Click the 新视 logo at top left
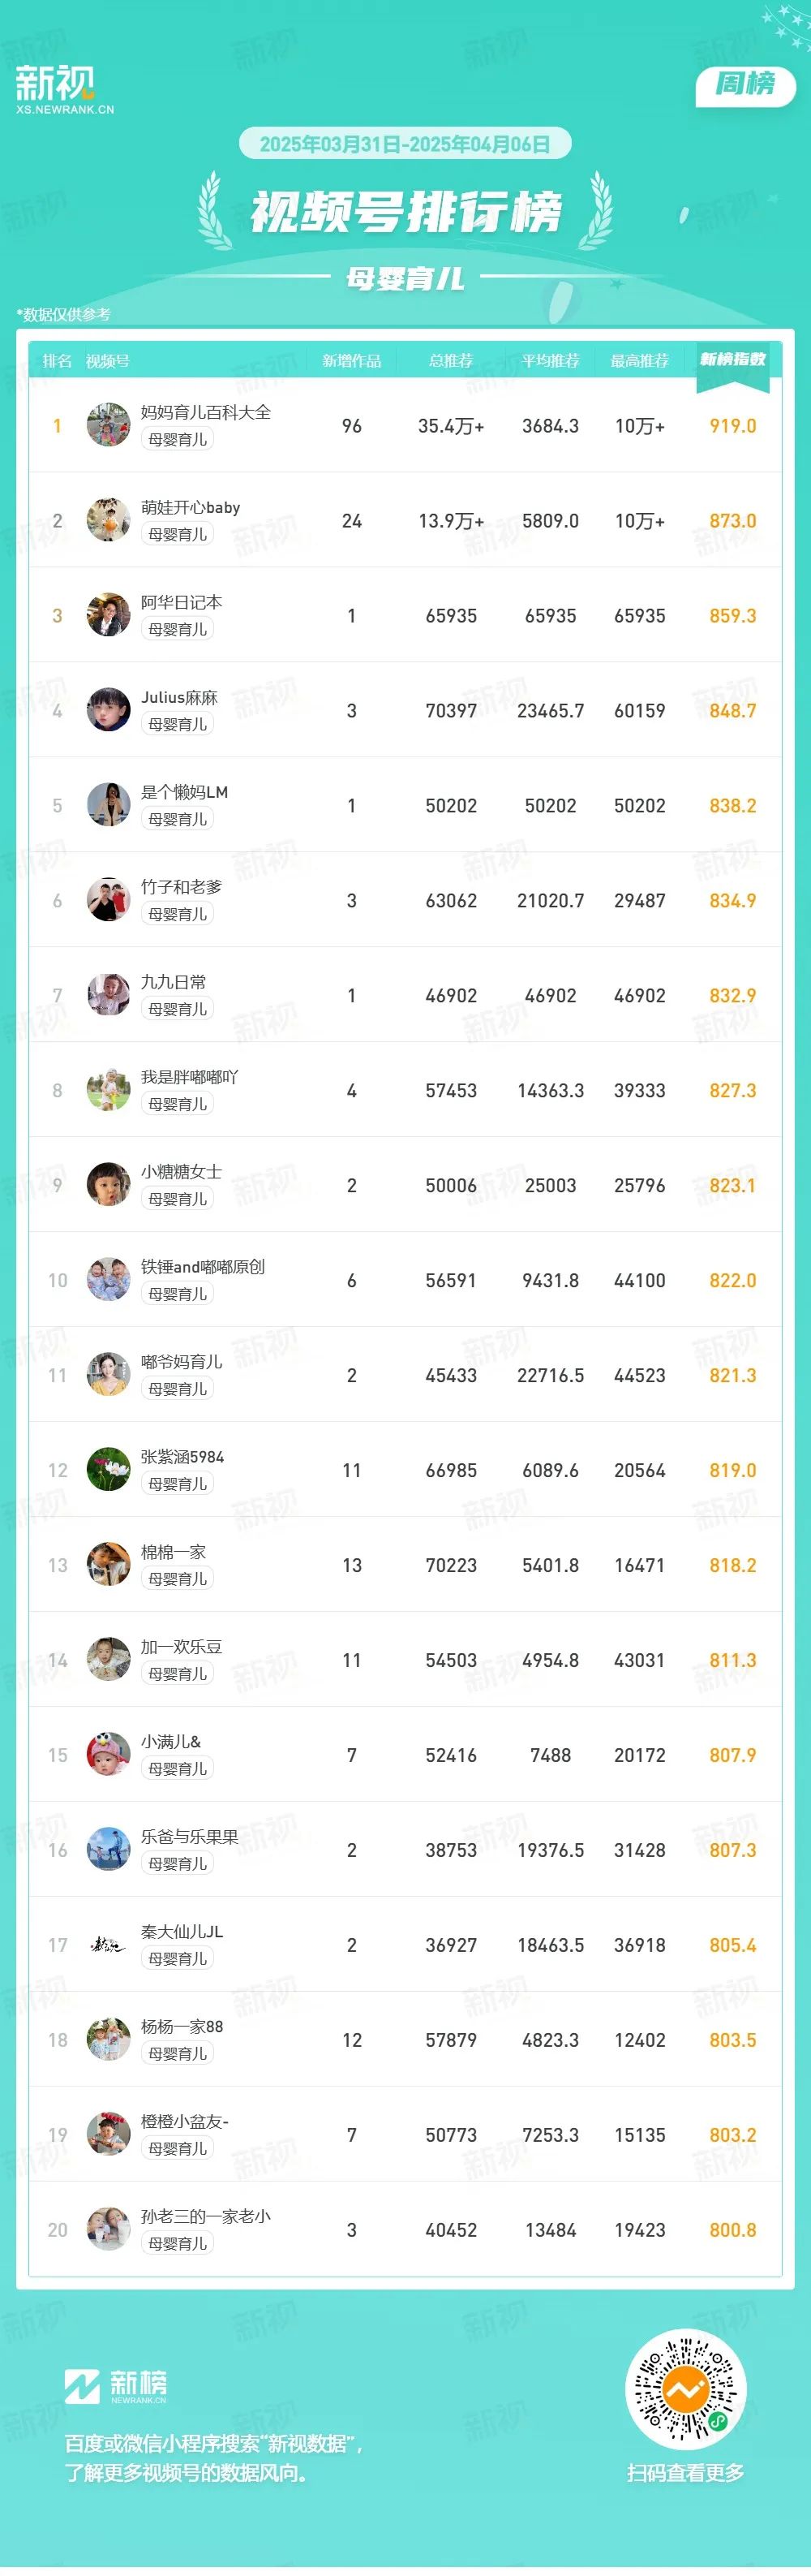This screenshot has width=811, height=2576. pyautogui.click(x=65, y=89)
